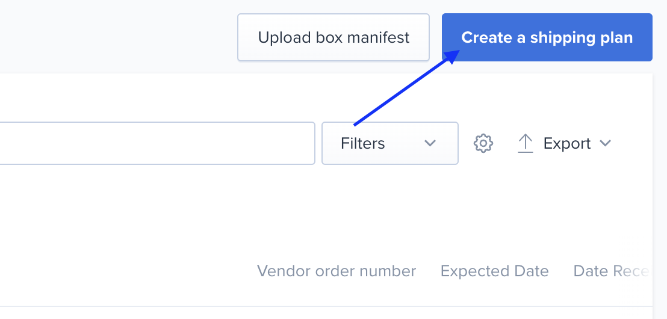This screenshot has height=319, width=667.
Task: Focus the search input field
Action: coord(157,143)
